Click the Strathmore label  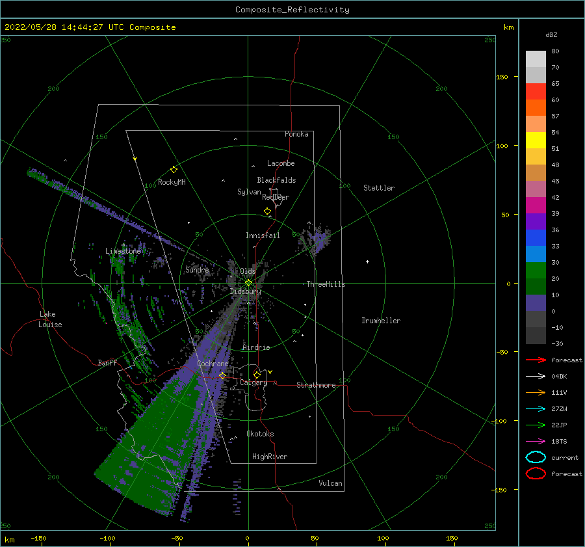[x=316, y=385]
